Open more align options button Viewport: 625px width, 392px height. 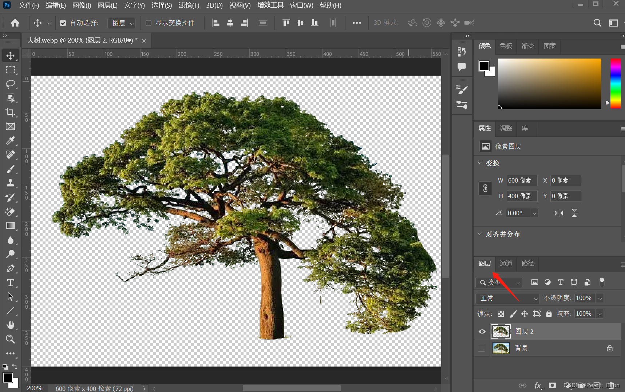[x=357, y=23]
